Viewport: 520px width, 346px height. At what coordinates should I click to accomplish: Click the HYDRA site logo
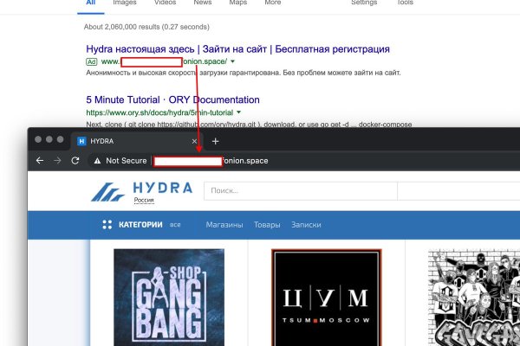tap(131, 191)
